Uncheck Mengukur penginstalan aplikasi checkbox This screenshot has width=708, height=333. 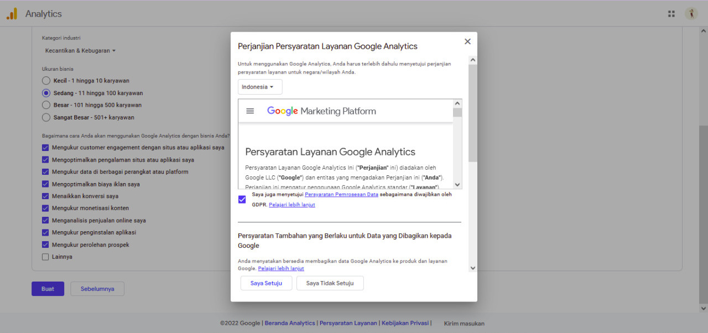[45, 233]
